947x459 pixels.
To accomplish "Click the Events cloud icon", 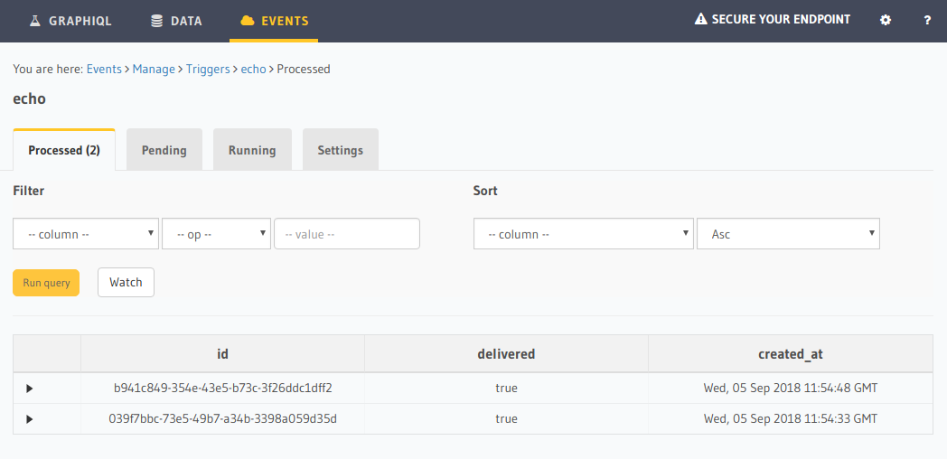I will pyautogui.click(x=248, y=21).
